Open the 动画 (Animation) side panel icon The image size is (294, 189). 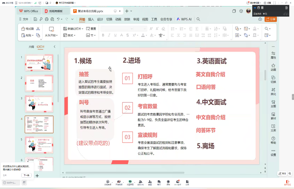(x=273, y=67)
